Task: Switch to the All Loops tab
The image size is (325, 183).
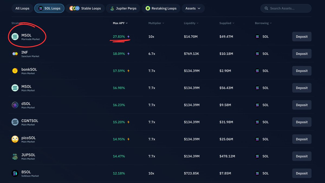Action: pos(22,8)
